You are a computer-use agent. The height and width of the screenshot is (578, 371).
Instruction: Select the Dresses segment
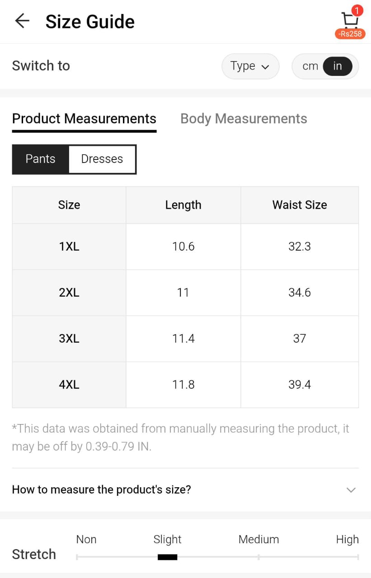pos(102,159)
